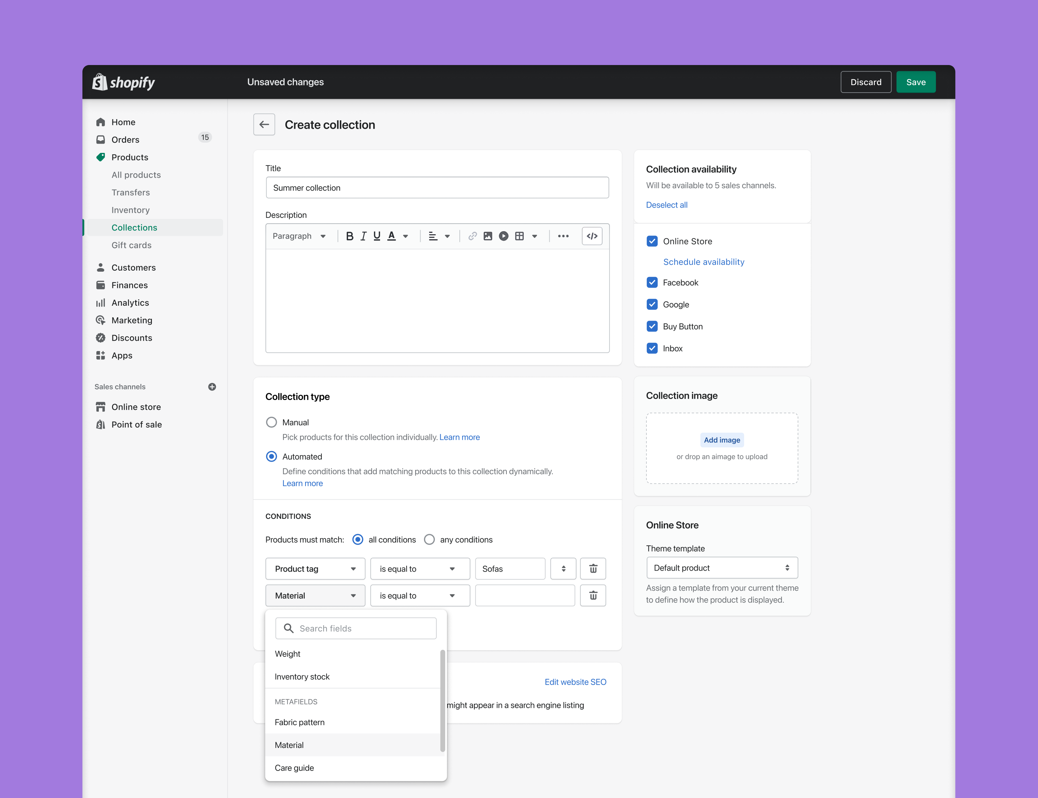1038x798 pixels.
Task: Choose all conditions match option
Action: tap(358, 540)
